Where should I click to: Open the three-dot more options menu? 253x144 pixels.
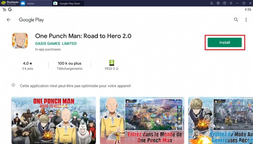coord(246,20)
